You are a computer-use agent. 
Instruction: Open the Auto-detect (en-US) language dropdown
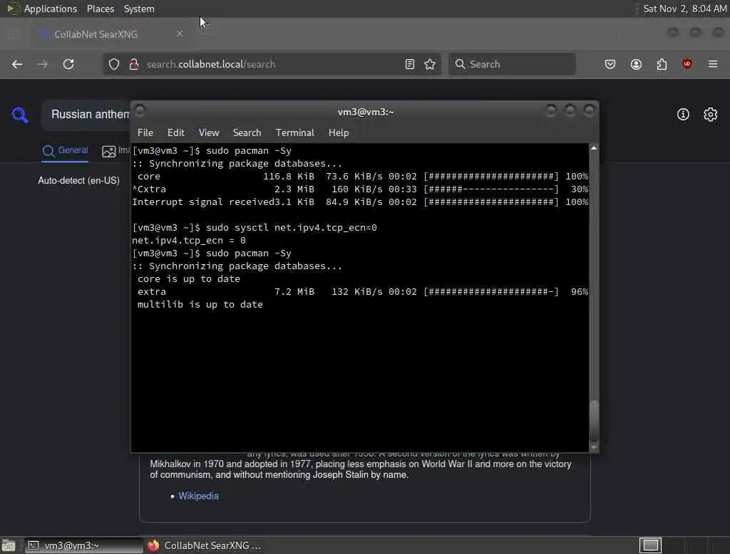78,180
